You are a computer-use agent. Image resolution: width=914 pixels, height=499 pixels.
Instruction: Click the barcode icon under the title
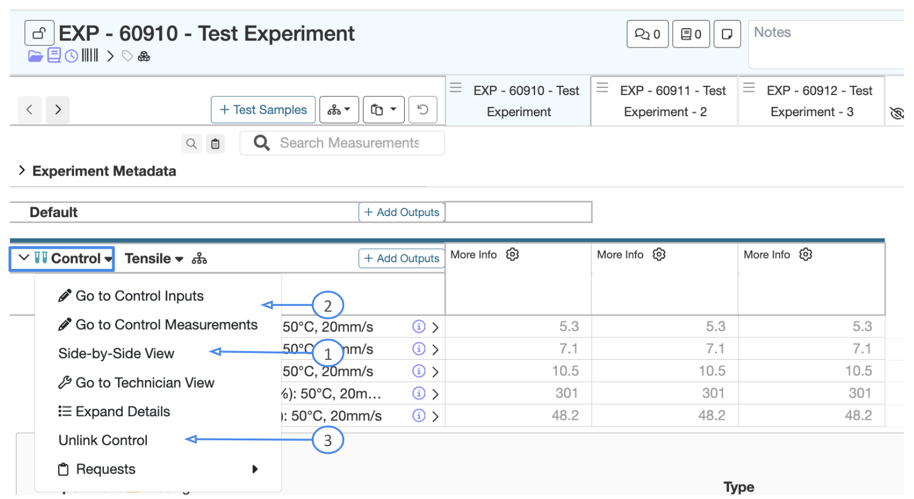(x=90, y=56)
